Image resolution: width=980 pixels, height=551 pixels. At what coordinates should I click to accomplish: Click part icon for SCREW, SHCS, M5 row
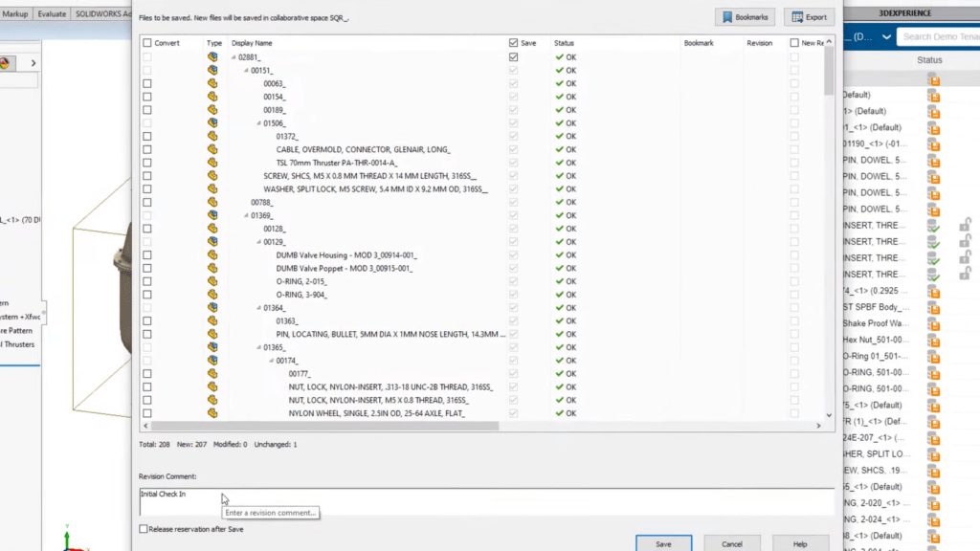pyautogui.click(x=212, y=176)
